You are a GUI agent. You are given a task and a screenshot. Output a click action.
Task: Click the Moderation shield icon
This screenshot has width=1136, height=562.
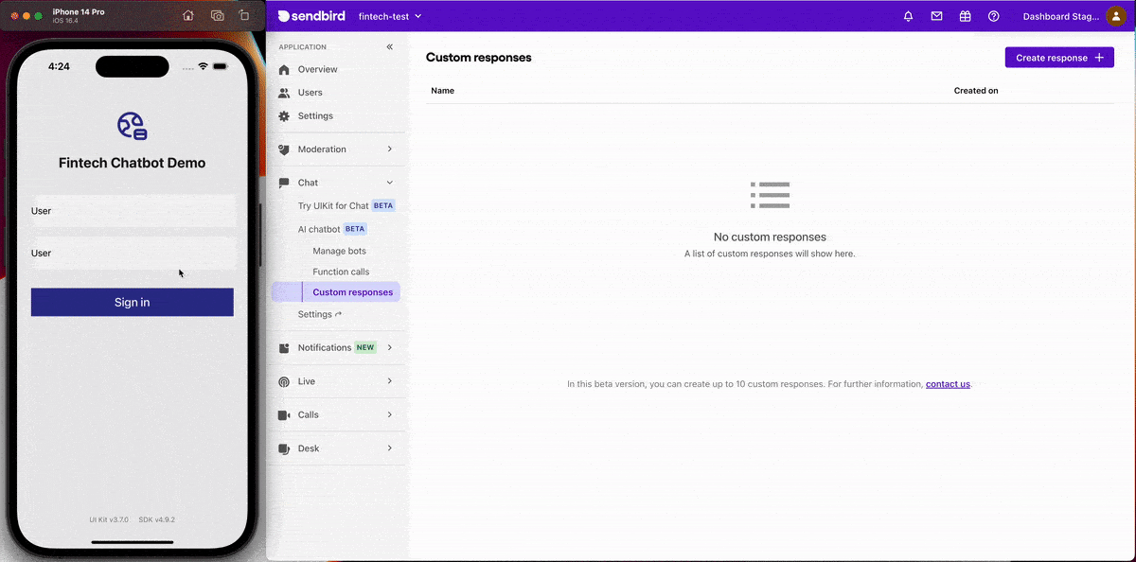click(x=284, y=149)
